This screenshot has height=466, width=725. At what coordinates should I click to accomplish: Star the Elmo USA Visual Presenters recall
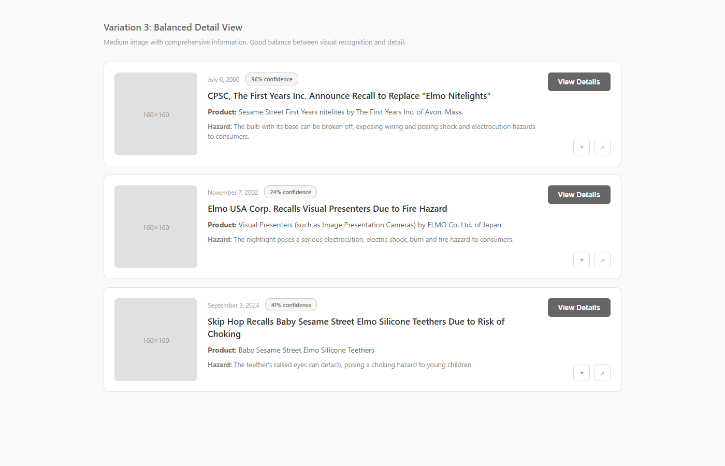tap(582, 260)
